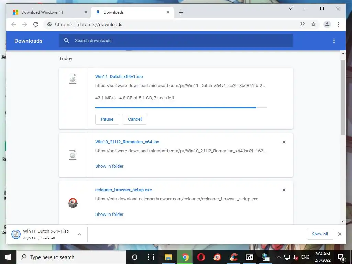Click the Win10_21H2_Romanian_x64.iso disc file icon

tap(73, 155)
